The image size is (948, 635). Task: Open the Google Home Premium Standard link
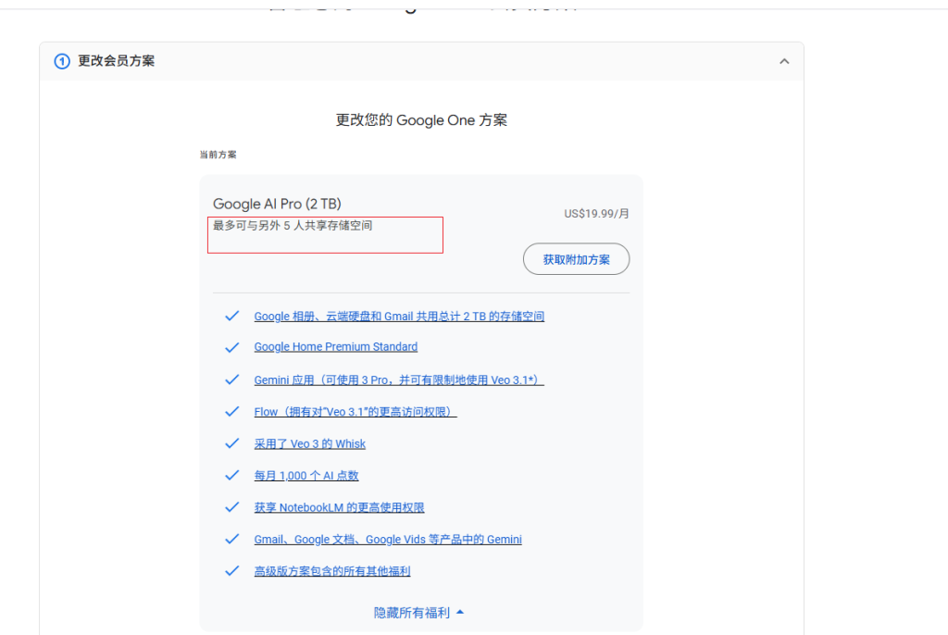click(335, 347)
